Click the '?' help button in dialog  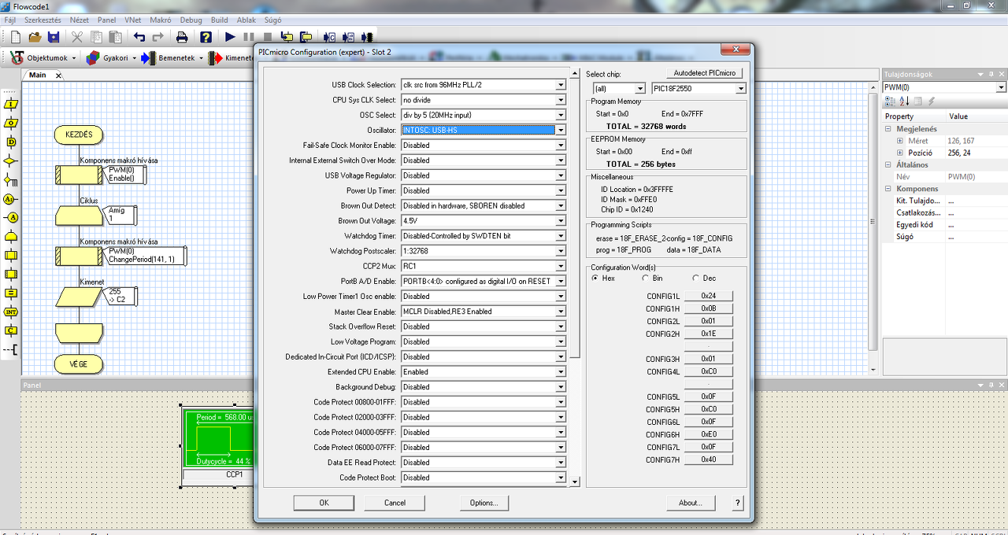(738, 503)
